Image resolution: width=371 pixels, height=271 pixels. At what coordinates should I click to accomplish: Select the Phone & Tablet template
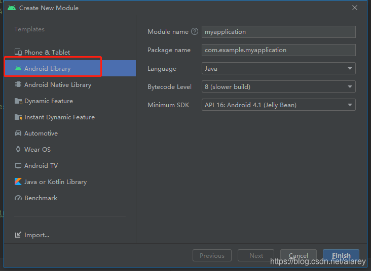click(x=70, y=52)
